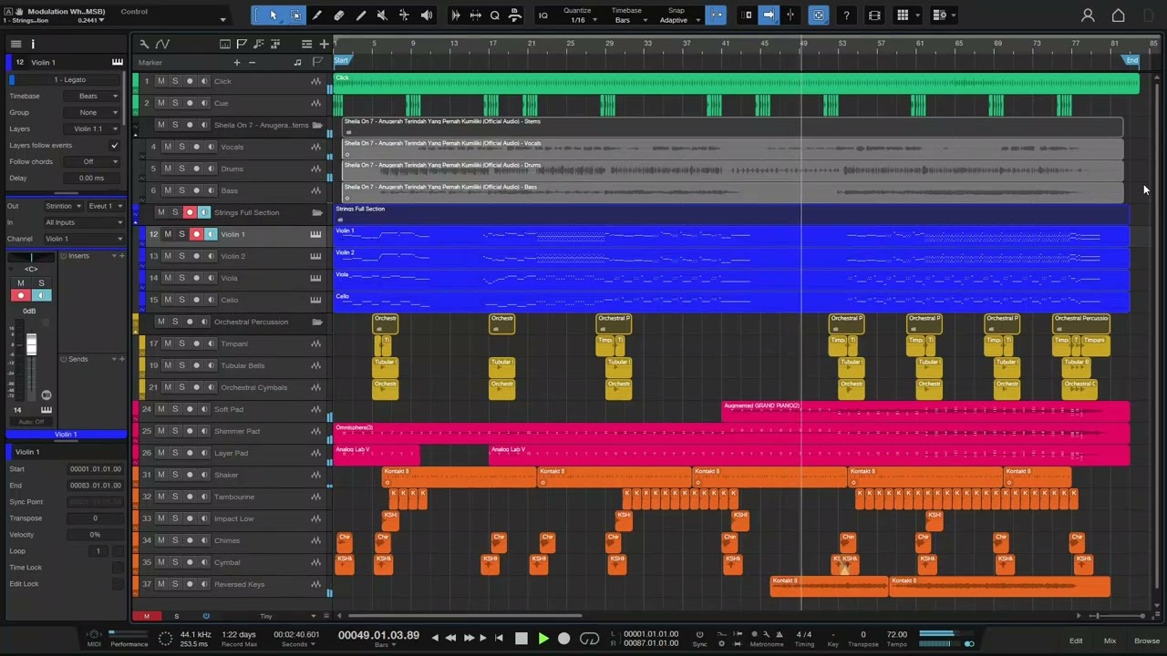Screen dimensions: 1167x656
Task: Open the Strings Full Section folder icon
Action: click(316, 212)
